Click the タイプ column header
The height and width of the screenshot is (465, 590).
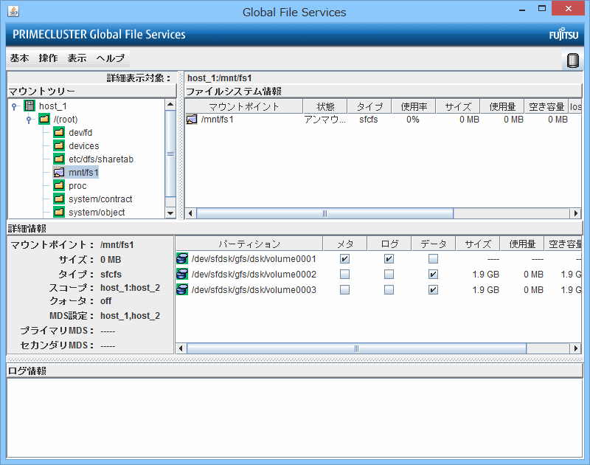click(369, 106)
